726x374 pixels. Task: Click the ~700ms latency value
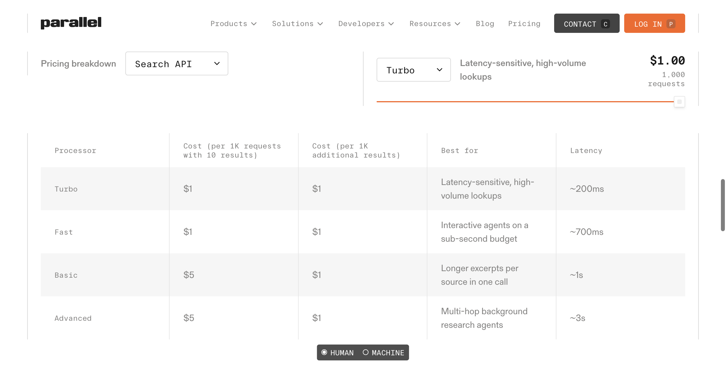pyautogui.click(x=586, y=232)
